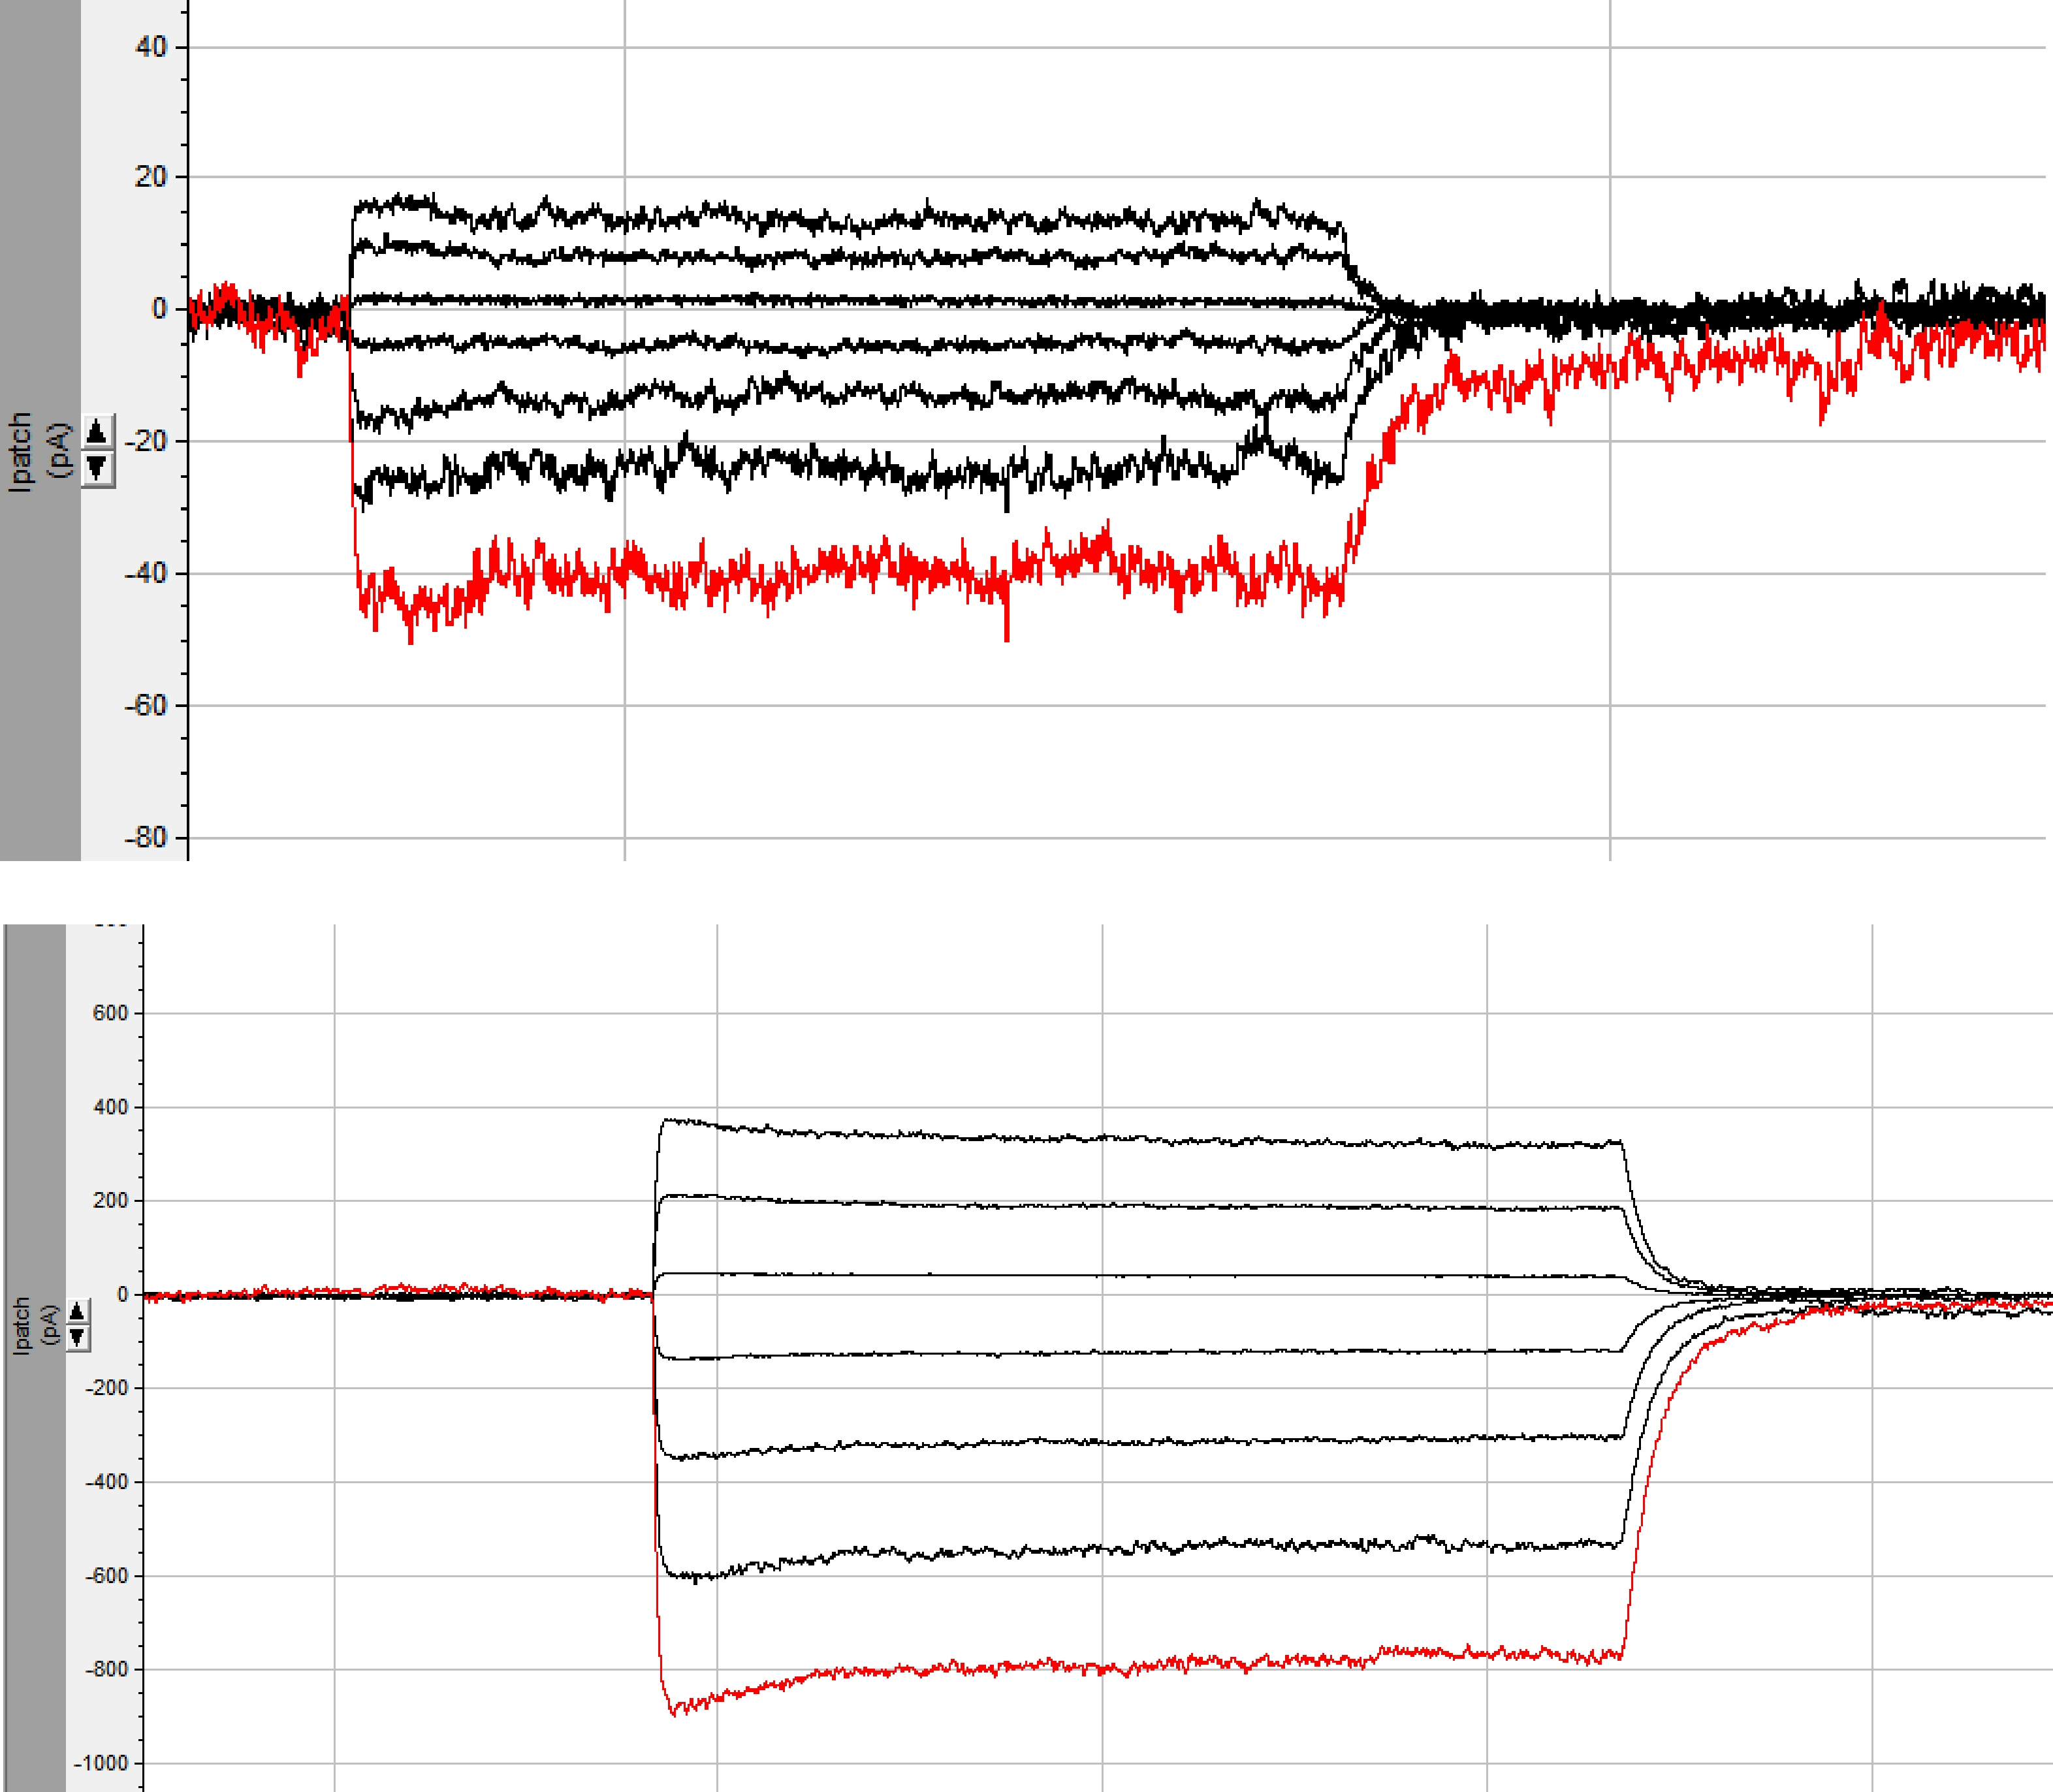
Task: Click the 40 tick label on upper axis
Action: click(151, 47)
